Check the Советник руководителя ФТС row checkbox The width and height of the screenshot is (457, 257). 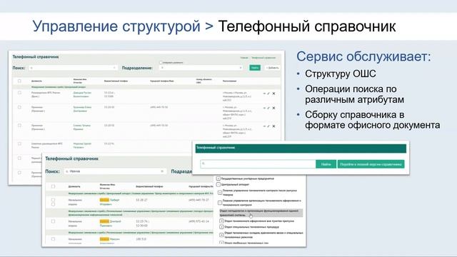click(19, 143)
